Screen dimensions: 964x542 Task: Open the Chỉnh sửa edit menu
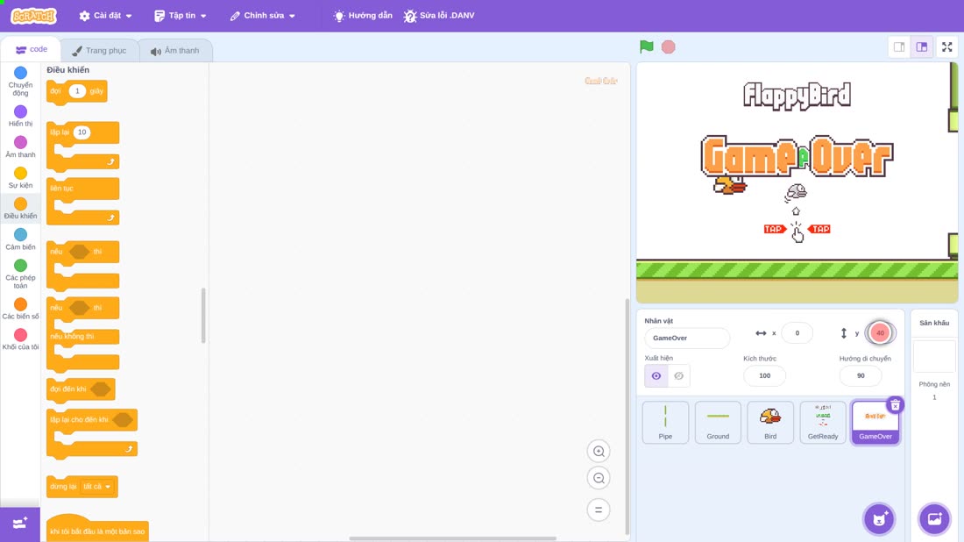point(263,16)
